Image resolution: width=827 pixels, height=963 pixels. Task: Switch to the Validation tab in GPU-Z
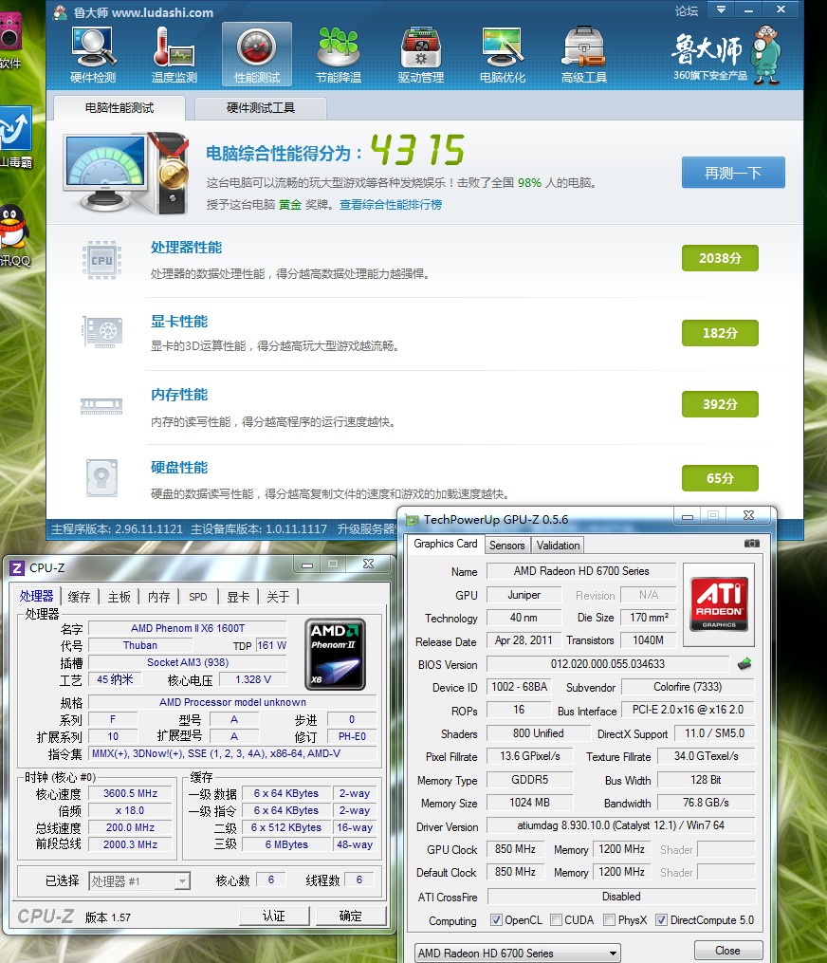coord(558,546)
